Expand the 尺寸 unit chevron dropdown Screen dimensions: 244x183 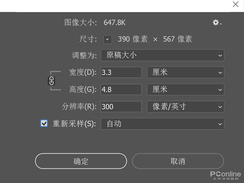click(x=107, y=39)
